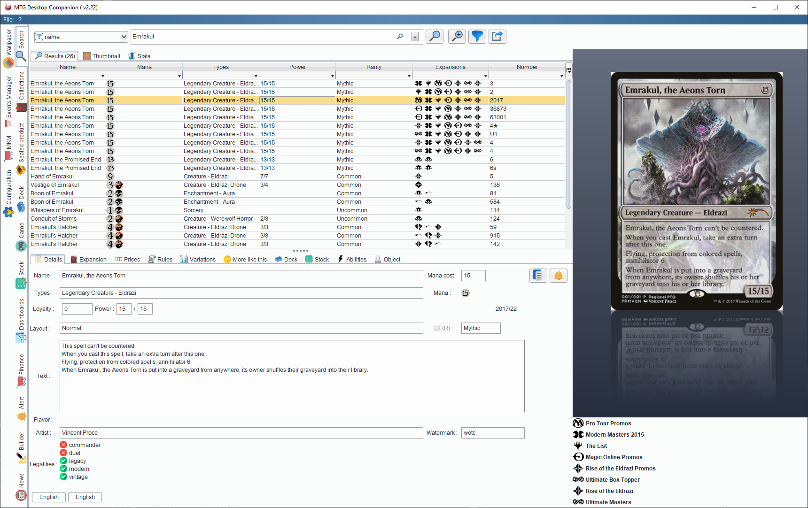Run the card search with magnifier button
Image resolution: width=808 pixels, height=508 pixels.
click(x=435, y=37)
